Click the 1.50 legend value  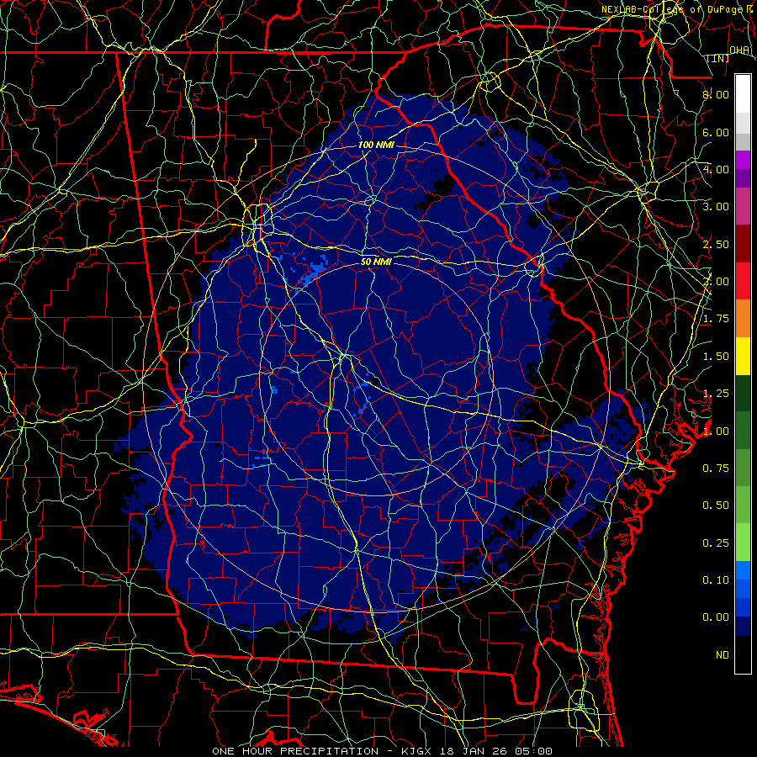tap(716, 357)
